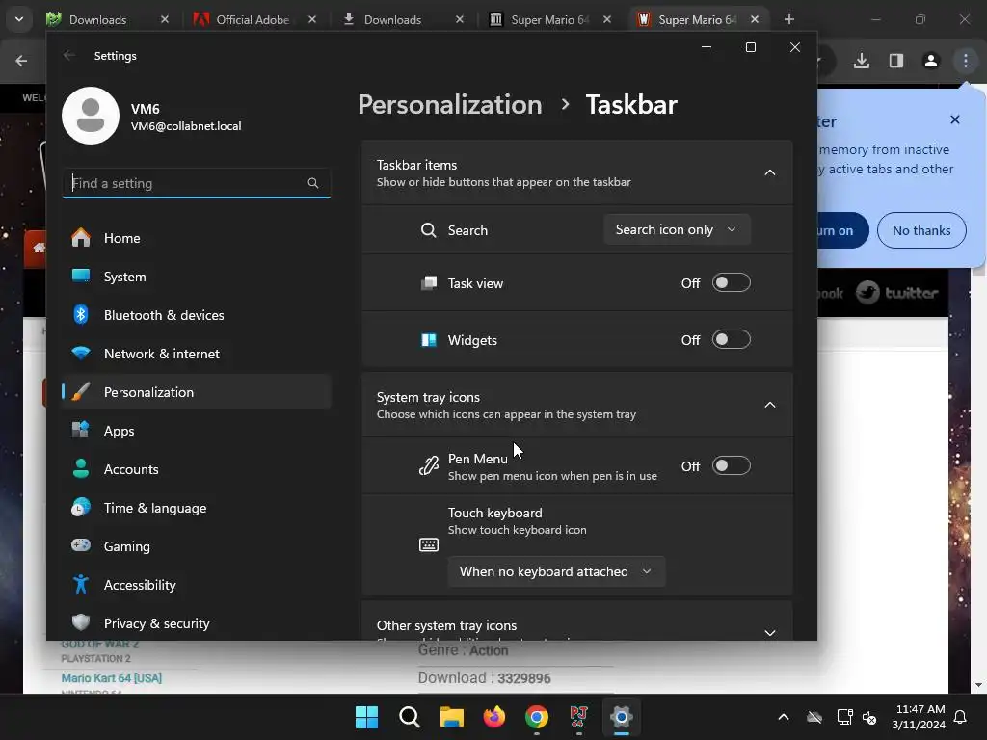The width and height of the screenshot is (987, 740).
Task: Switch to second Downloads browser tab
Action: [402, 19]
